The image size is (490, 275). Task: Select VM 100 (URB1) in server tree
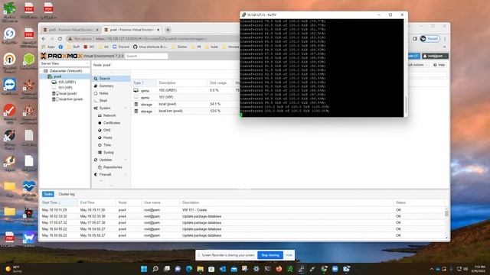pos(67,82)
